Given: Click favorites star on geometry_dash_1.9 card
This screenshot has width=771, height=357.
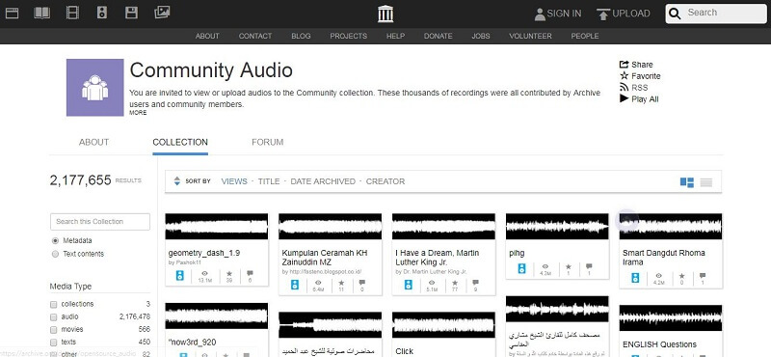Looking at the screenshot, I should (x=229, y=273).
